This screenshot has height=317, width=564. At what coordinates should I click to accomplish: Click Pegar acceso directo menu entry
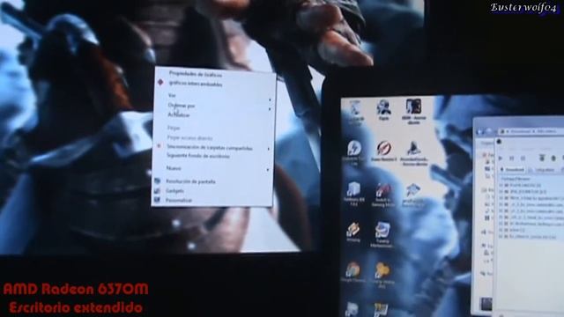tap(189, 137)
